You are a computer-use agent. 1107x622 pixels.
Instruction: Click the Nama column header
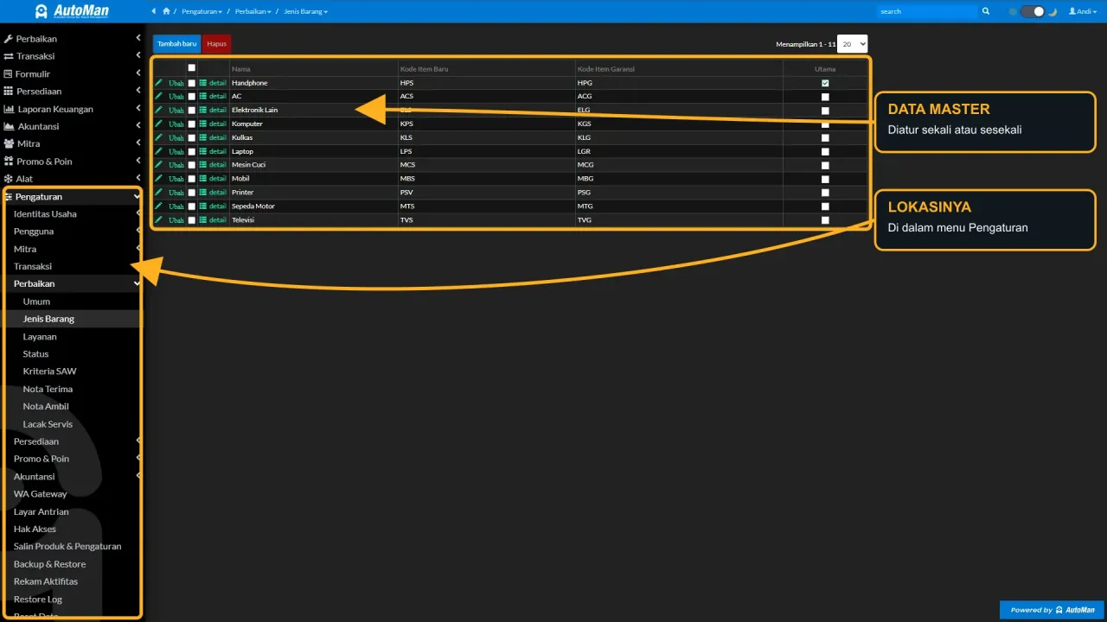[x=241, y=69]
